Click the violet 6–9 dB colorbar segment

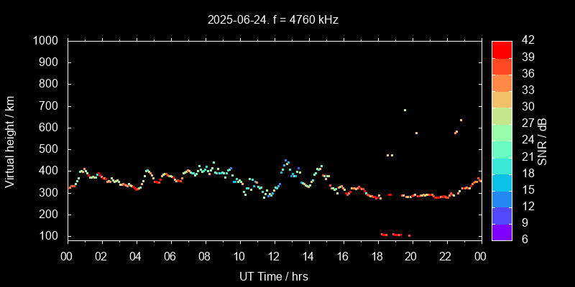click(x=502, y=231)
